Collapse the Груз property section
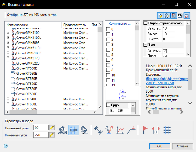This screenshot has width=196, height=152. click(108, 105)
